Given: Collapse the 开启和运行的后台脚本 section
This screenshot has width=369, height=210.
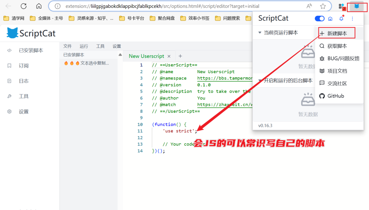Looking at the screenshot, I should [x=260, y=80].
